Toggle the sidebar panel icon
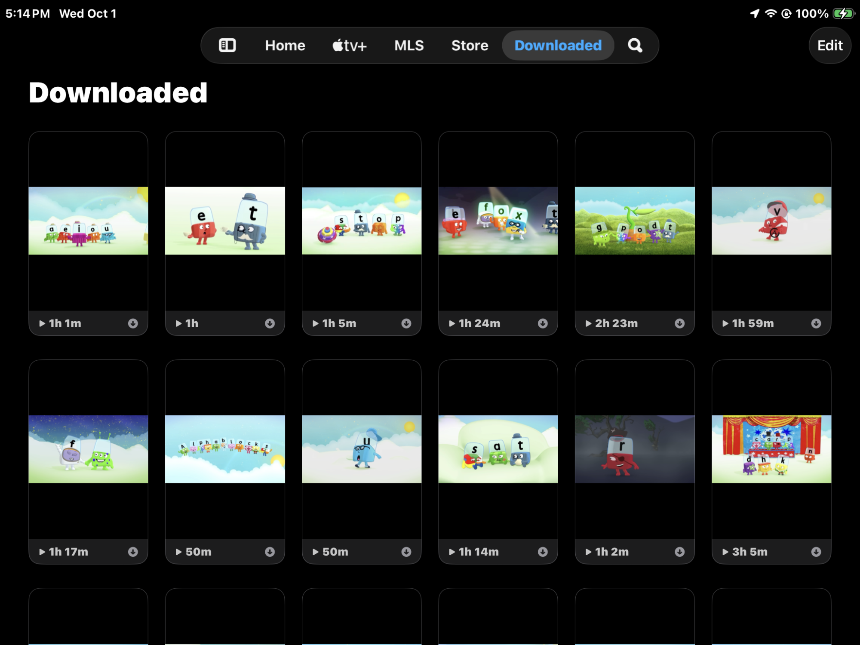The width and height of the screenshot is (860, 645). pos(227,45)
